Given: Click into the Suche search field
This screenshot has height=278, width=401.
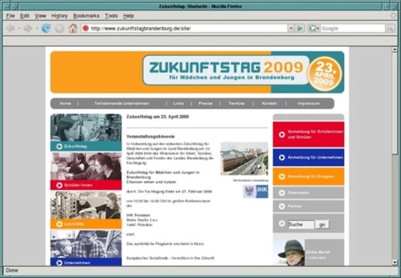Looking at the screenshot, I should coord(301,225).
